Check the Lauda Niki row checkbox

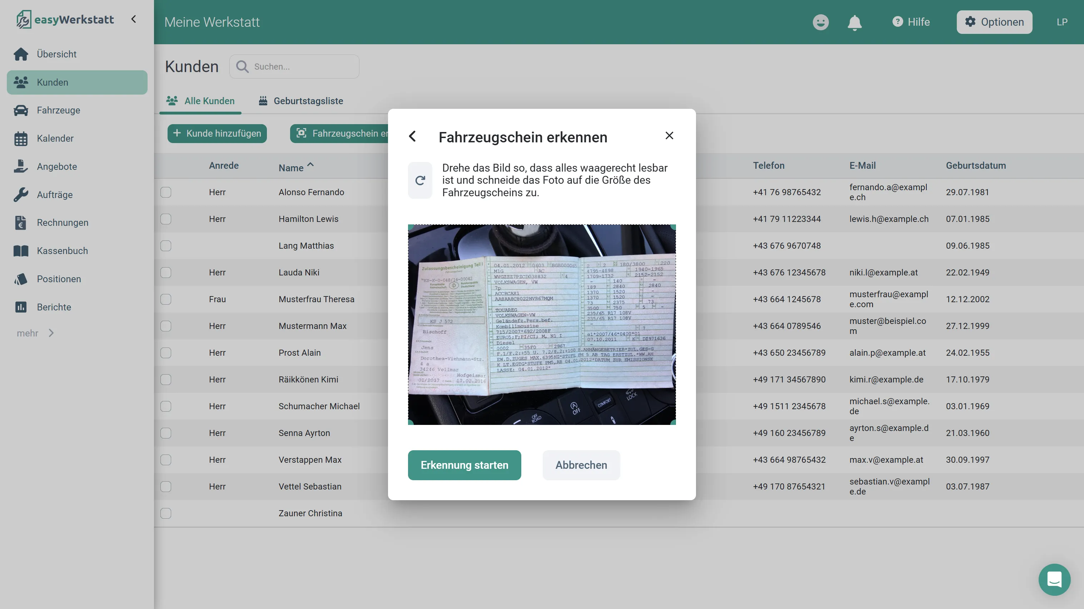(166, 272)
